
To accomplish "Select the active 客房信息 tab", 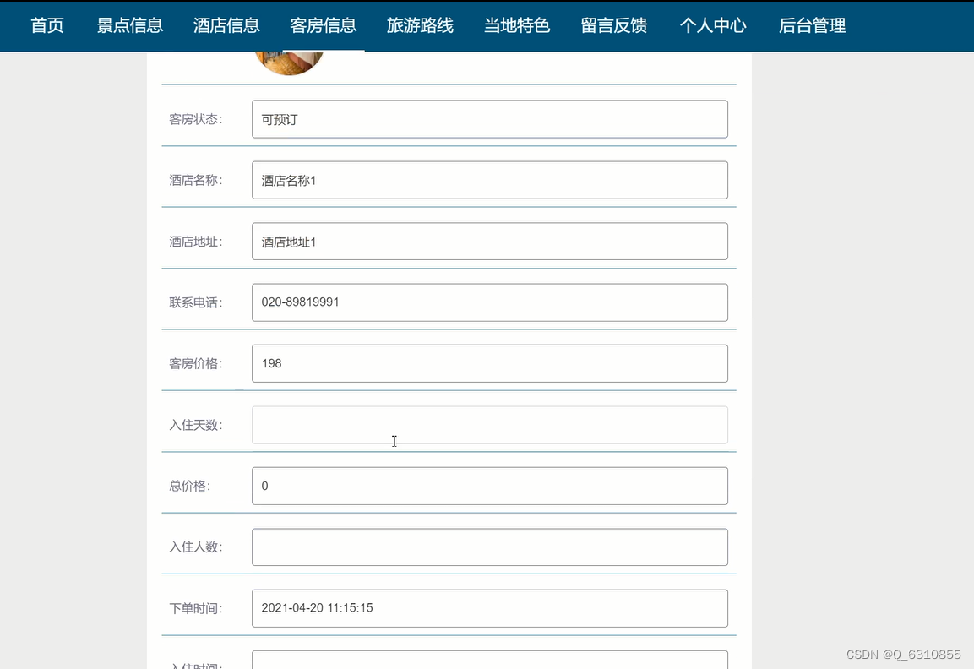I will [323, 25].
